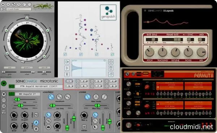Select output B in Microtonic
Image resolution: width=217 pixels, height=133 pixels.
pos(36,129)
